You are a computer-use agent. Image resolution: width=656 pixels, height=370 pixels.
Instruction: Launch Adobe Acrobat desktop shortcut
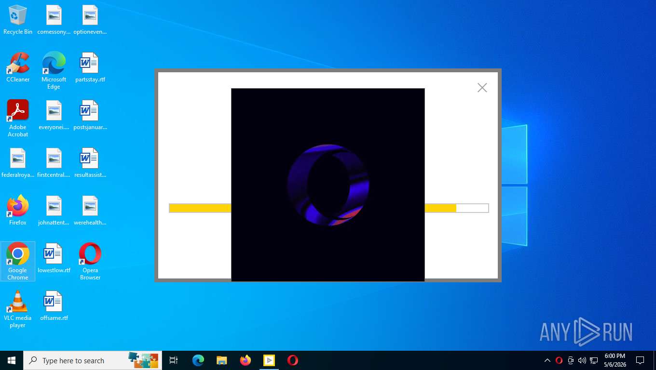(x=18, y=119)
